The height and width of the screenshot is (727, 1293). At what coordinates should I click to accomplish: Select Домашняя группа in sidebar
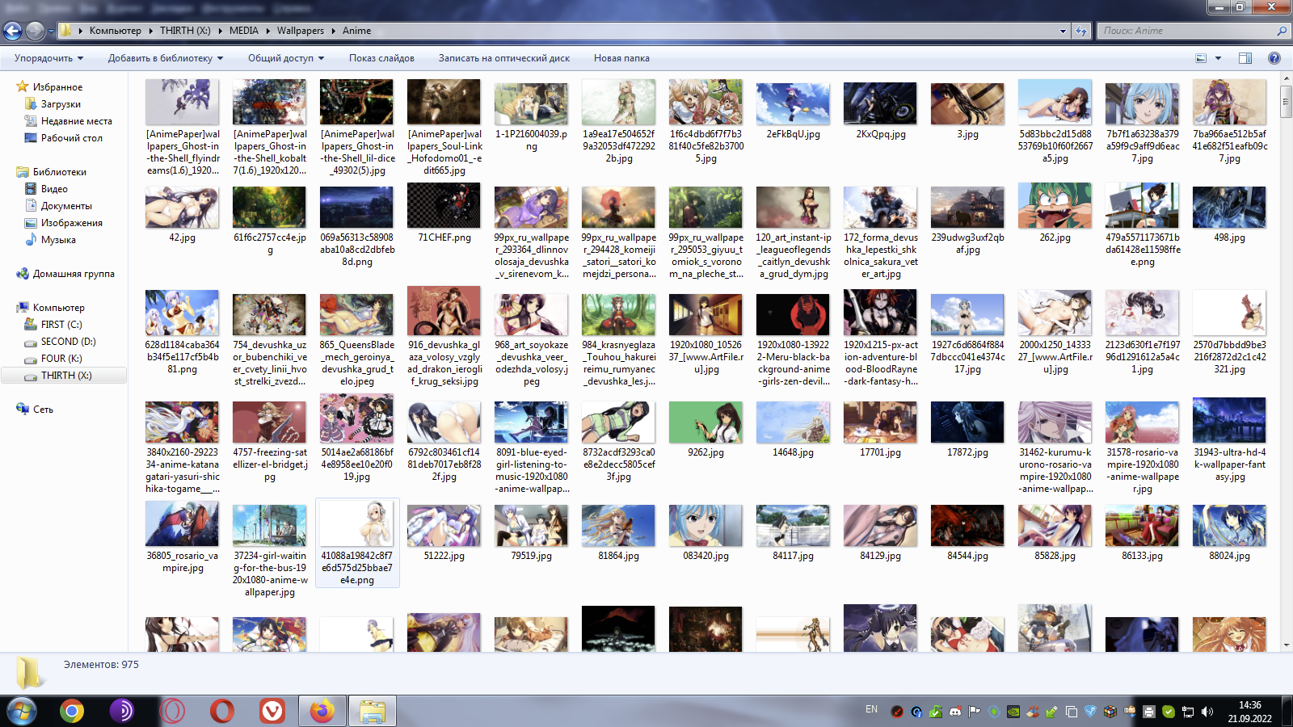(74, 274)
